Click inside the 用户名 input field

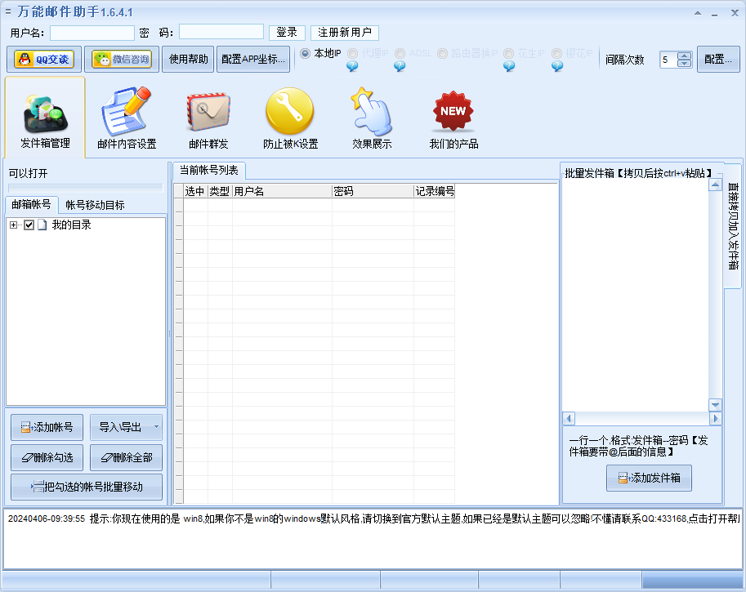coord(92,33)
